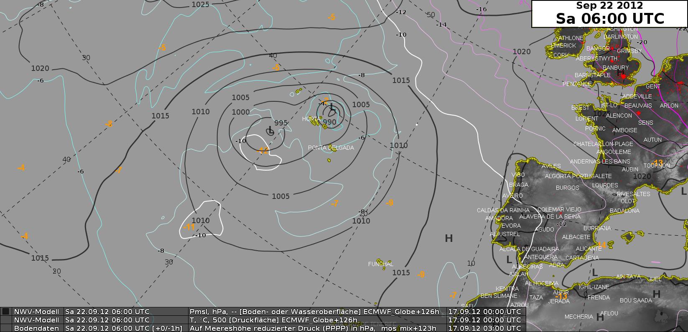Image resolution: width=688 pixels, height=332 pixels.
Task: Click the Ponta Delgada station label
Action: point(331,148)
